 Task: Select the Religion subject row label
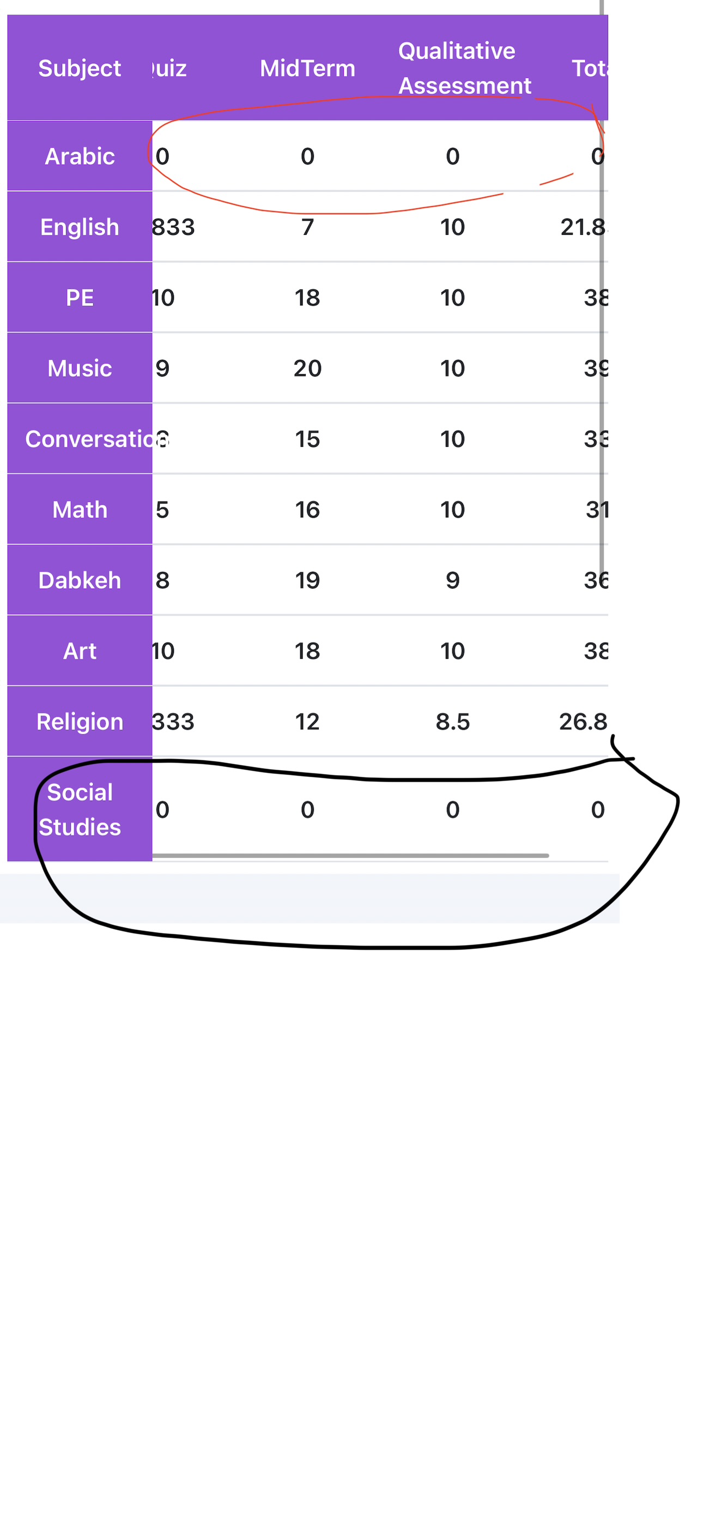[x=80, y=722]
